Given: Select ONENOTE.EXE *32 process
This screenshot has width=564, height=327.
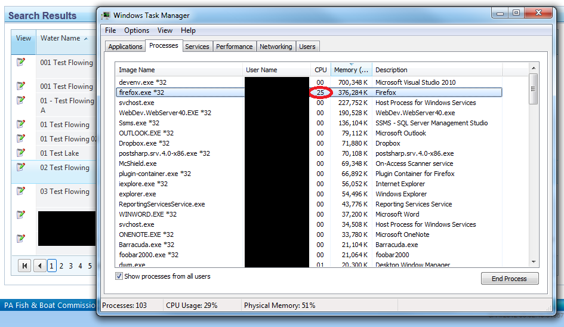Looking at the screenshot, I should 309,235.
